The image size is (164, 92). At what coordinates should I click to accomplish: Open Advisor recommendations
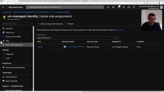[15, 67]
